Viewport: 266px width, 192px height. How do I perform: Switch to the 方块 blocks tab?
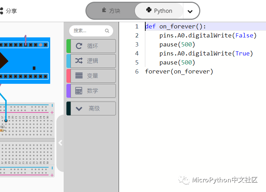[x=111, y=11]
